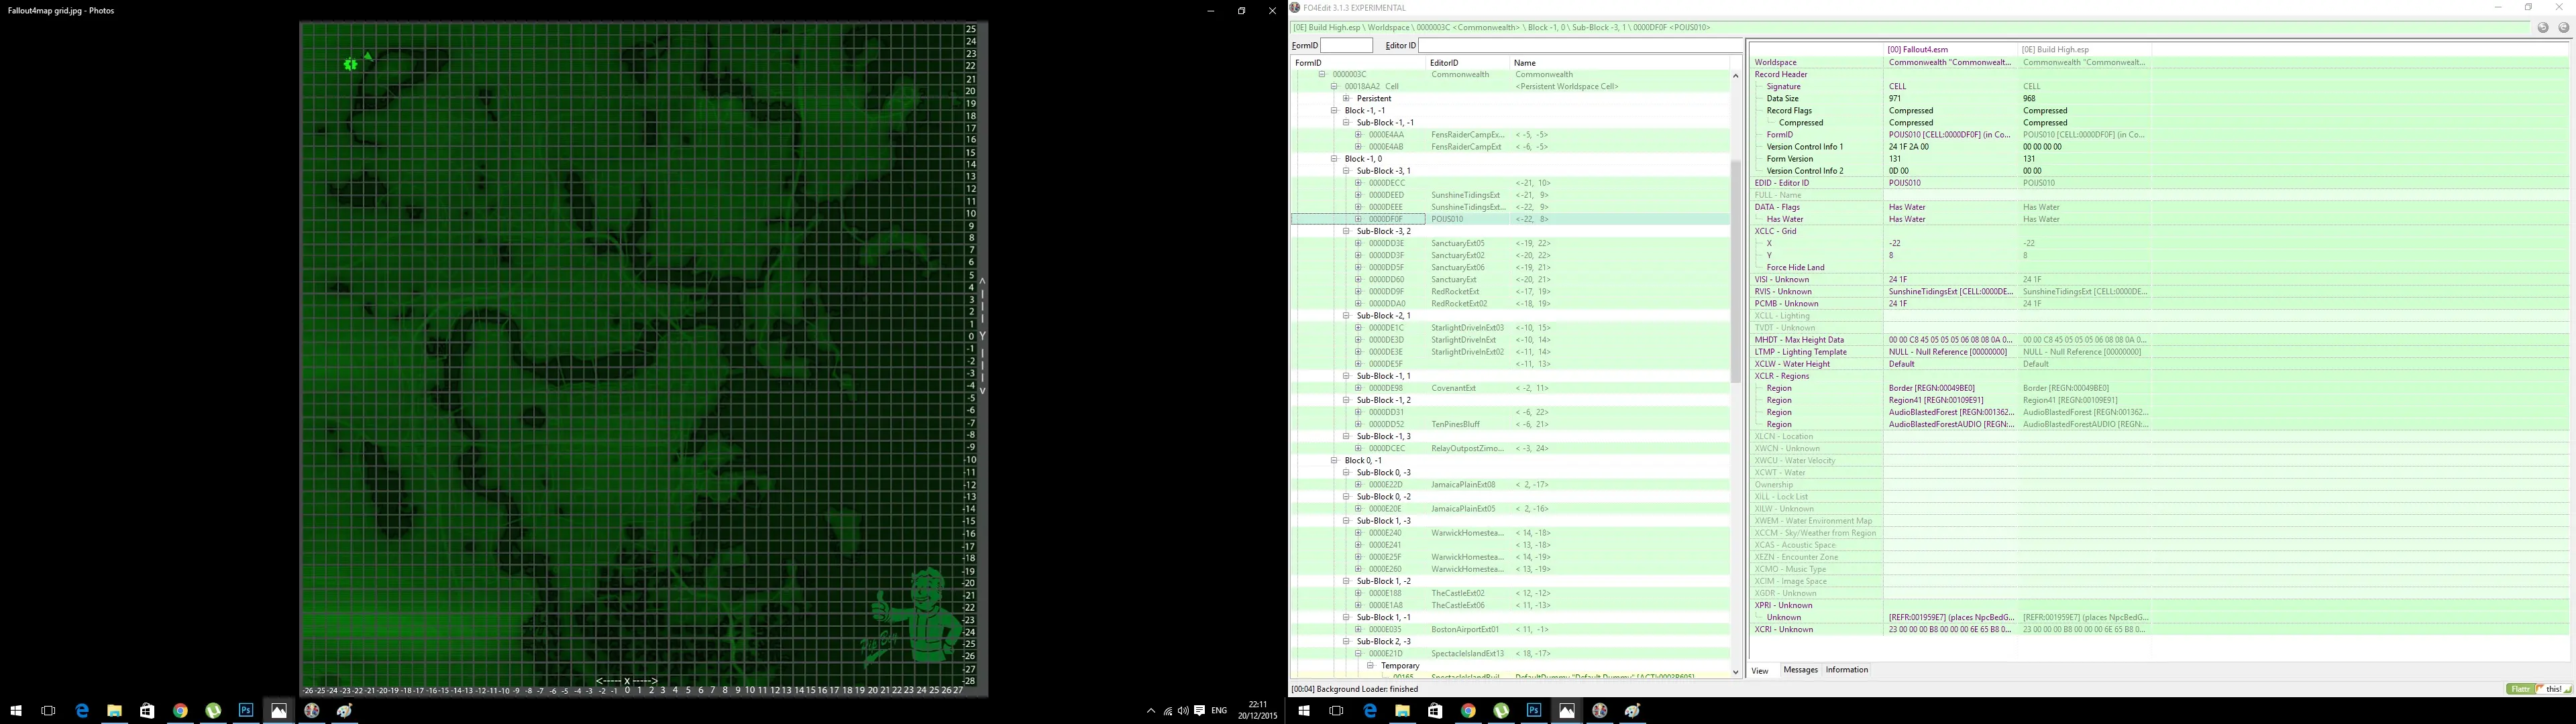This screenshot has width=2576, height=724.
Task: Click Photos app icon on taskbar below FO4Edit
Action: coord(1567,711)
